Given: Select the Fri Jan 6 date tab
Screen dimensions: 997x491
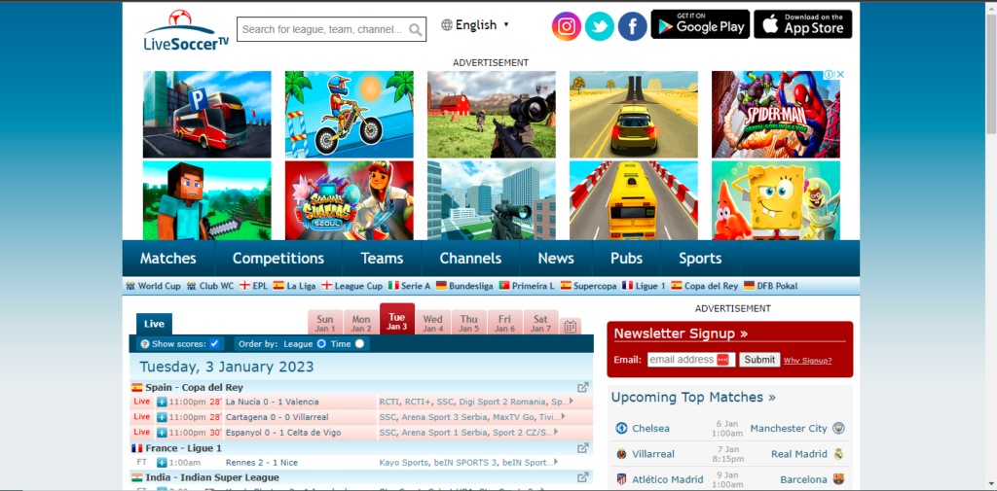Looking at the screenshot, I should (x=505, y=324).
